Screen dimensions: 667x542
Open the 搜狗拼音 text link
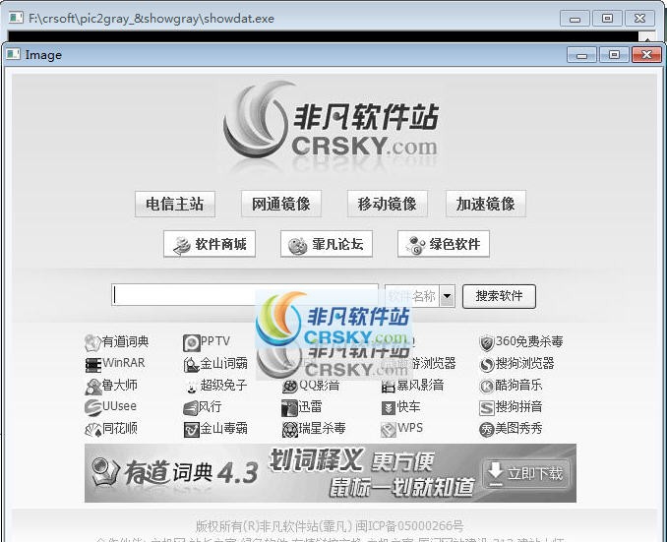pos(519,406)
